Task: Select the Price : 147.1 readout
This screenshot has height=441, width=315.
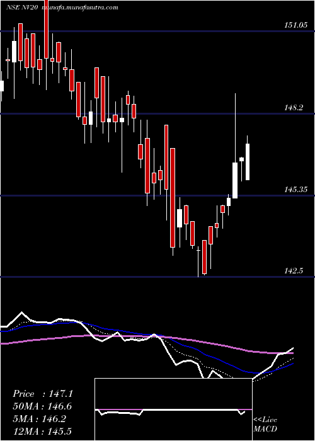Action: point(43,394)
